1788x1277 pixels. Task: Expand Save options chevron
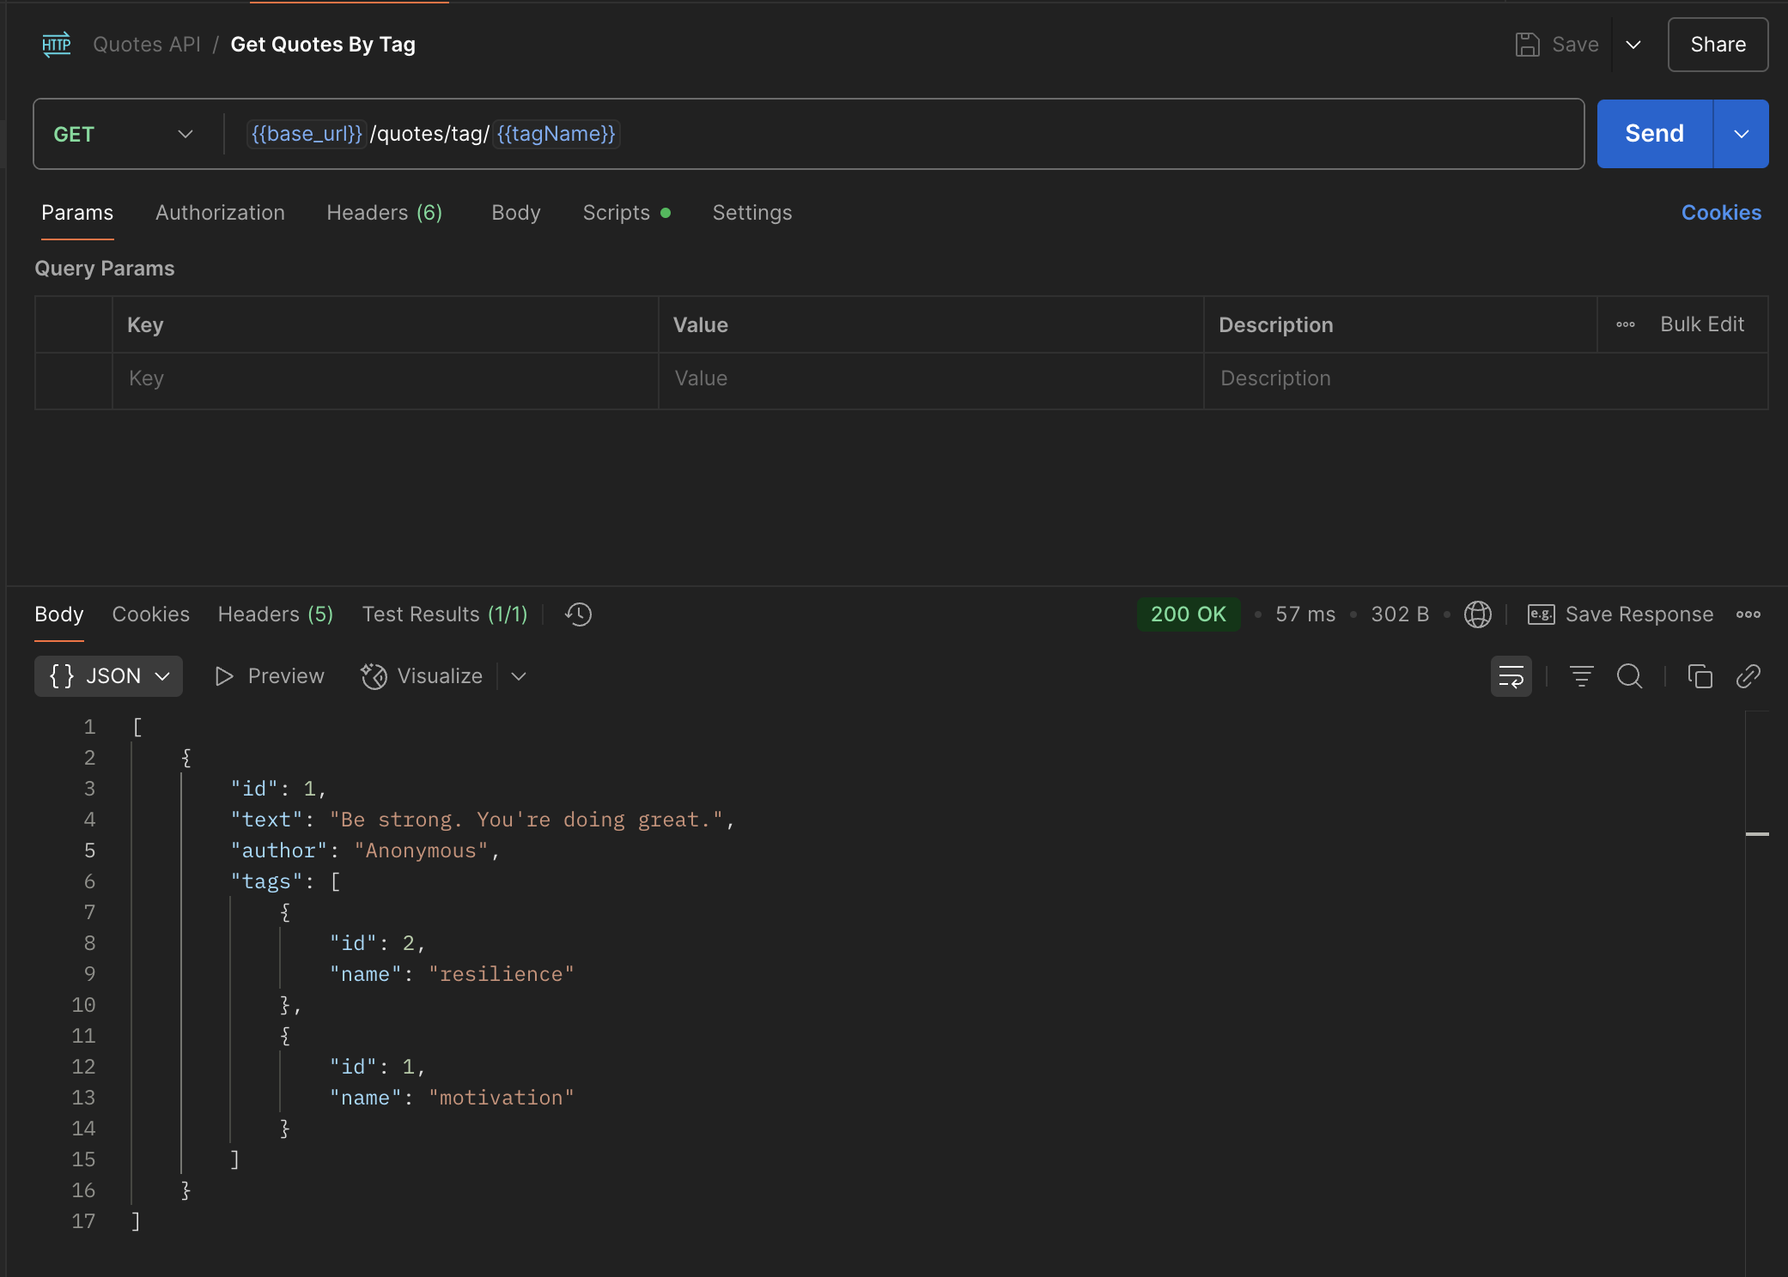1633,45
